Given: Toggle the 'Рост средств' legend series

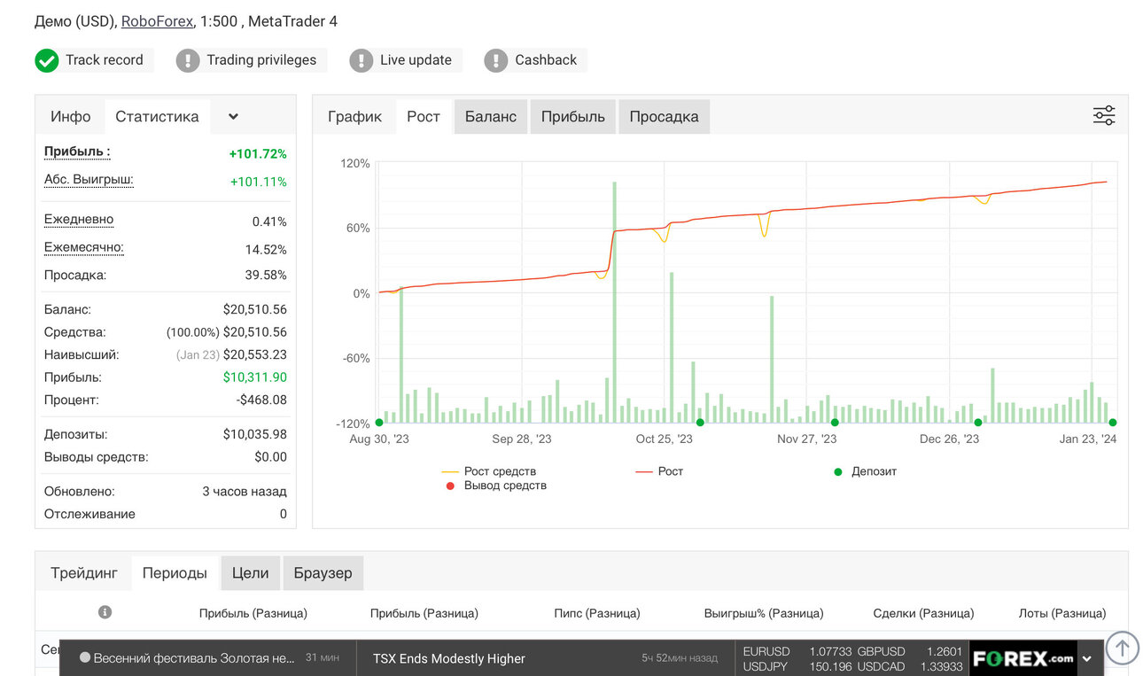Looking at the screenshot, I should [488, 471].
